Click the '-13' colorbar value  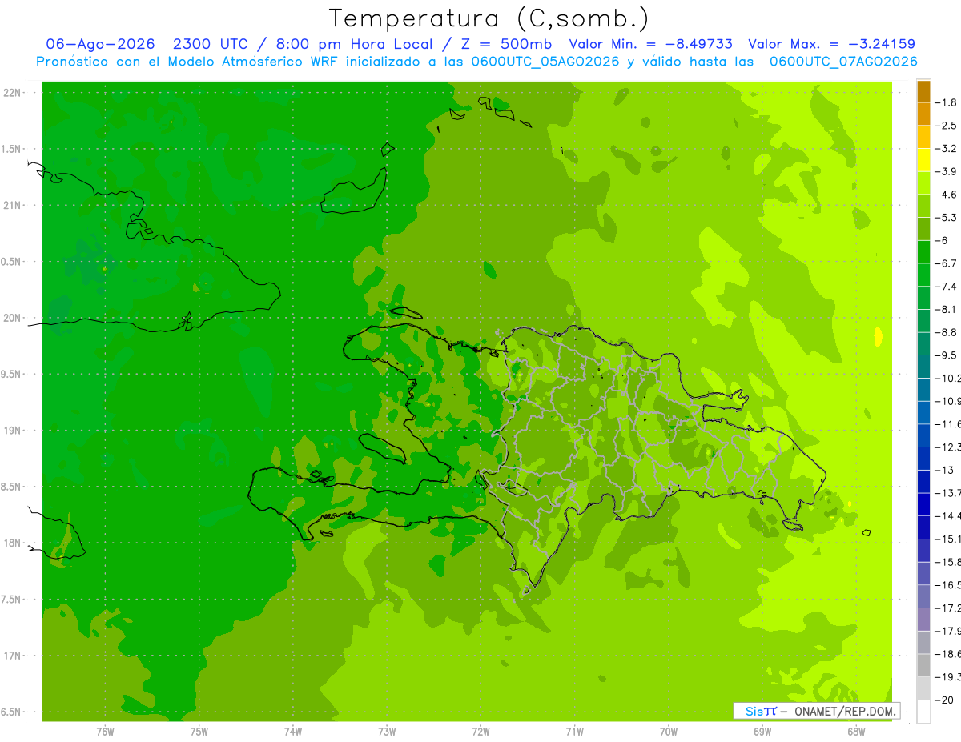coord(943,470)
